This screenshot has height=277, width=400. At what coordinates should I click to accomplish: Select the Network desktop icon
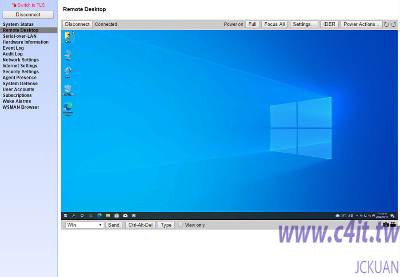pos(68,73)
